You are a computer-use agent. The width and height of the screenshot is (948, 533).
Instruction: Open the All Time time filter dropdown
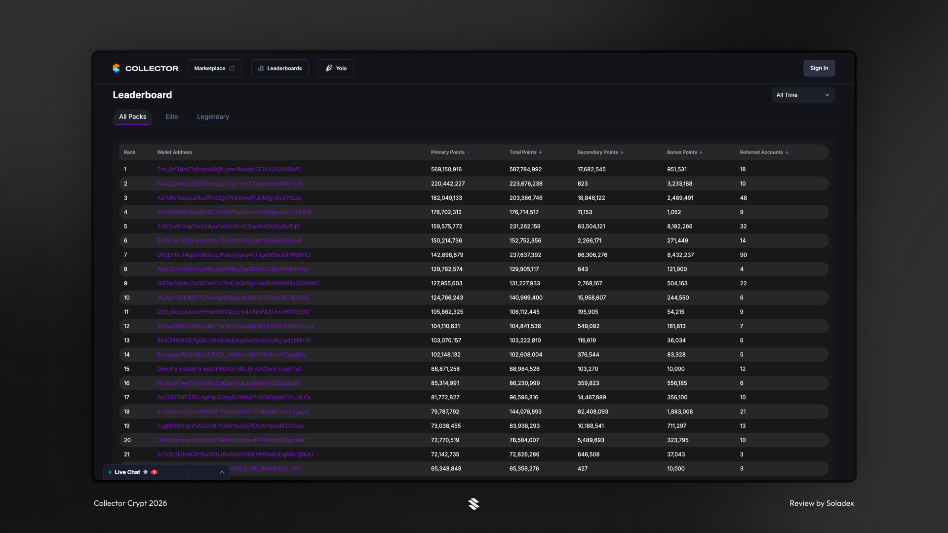tap(803, 95)
